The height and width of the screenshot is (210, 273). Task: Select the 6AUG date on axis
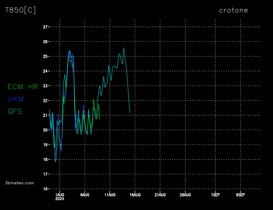tap(85, 195)
